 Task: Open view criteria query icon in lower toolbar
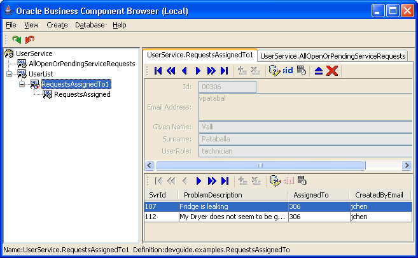point(275,181)
